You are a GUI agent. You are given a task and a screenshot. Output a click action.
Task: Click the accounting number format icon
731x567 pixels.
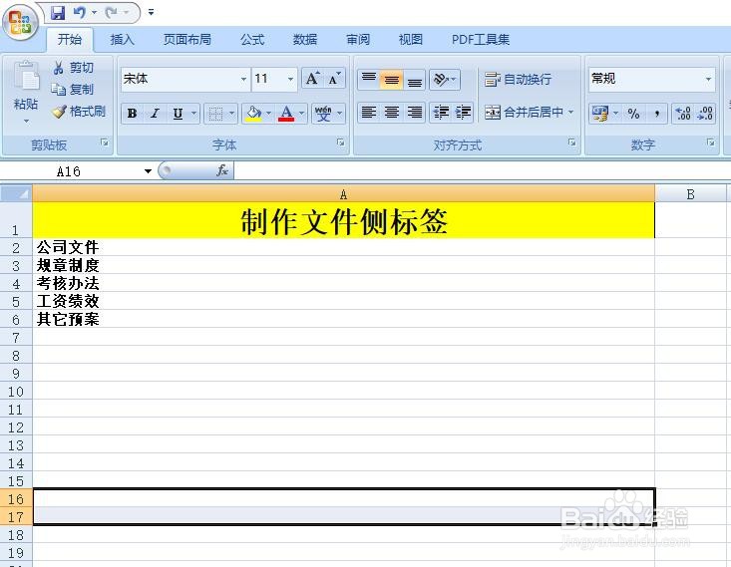(x=599, y=114)
